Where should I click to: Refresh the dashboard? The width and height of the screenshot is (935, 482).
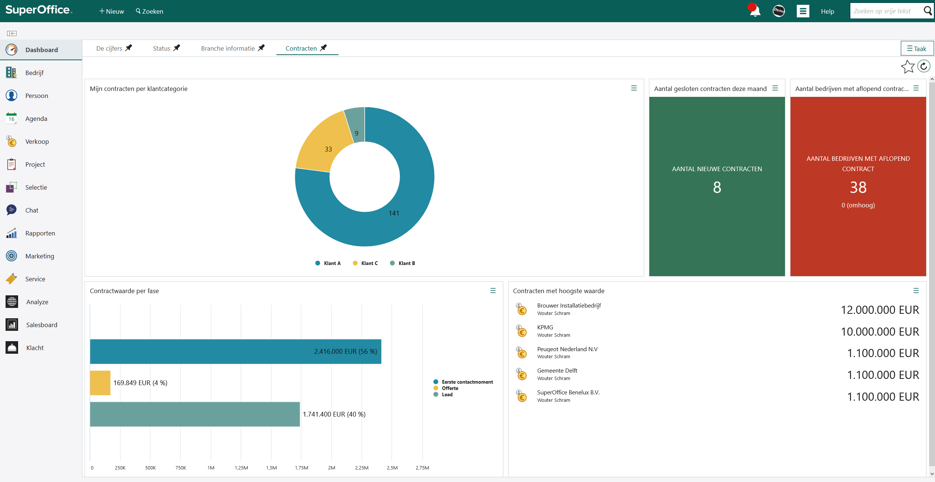(x=924, y=67)
